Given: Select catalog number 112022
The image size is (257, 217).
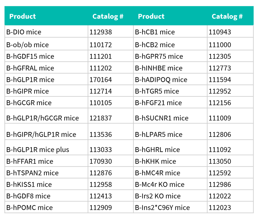Looking at the screenshot, I should point(220,196).
